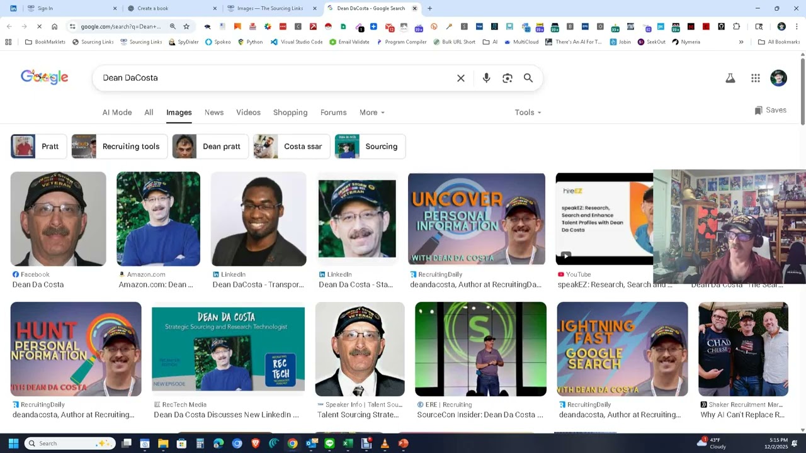Filter images by Recruiting tools chip
The image size is (806, 453).
(x=120, y=147)
